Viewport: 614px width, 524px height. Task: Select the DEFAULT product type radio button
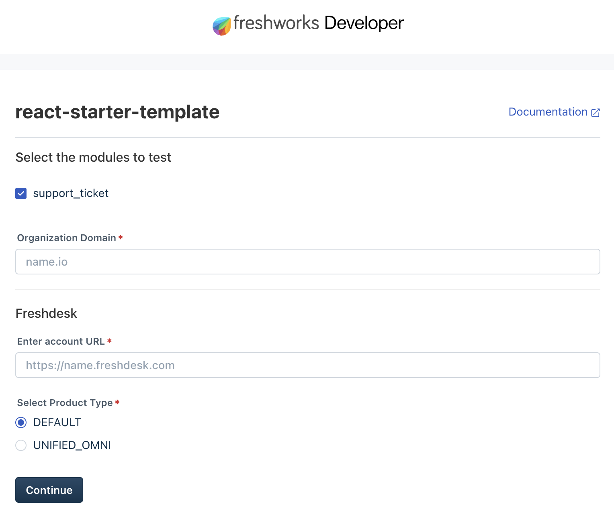pos(21,422)
